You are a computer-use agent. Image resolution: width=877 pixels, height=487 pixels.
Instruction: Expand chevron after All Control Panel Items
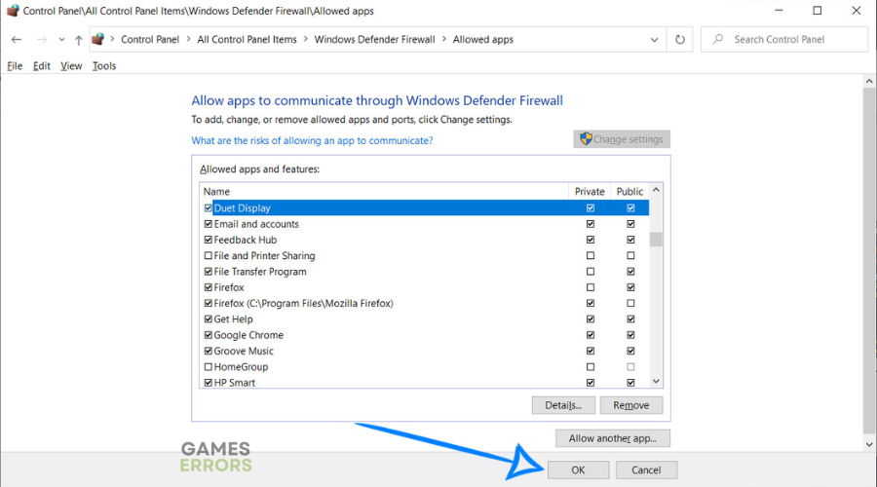coord(306,39)
